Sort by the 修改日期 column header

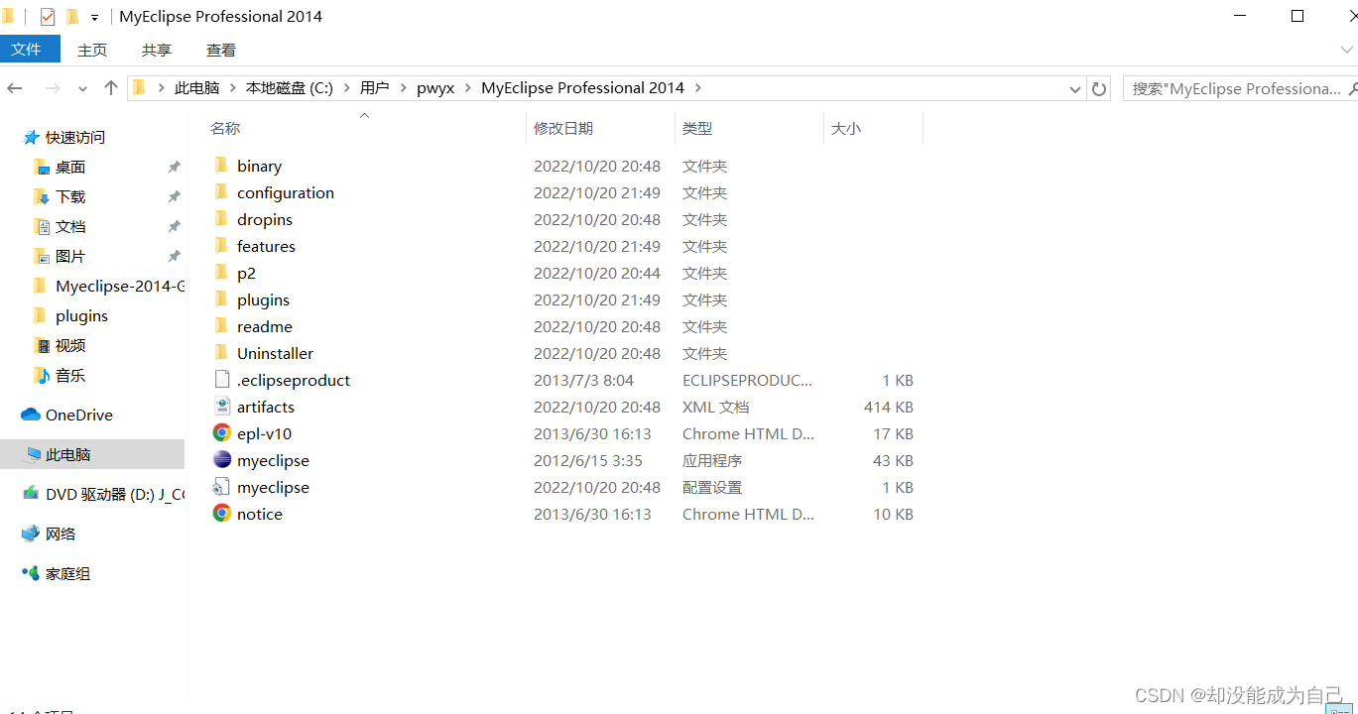563,128
